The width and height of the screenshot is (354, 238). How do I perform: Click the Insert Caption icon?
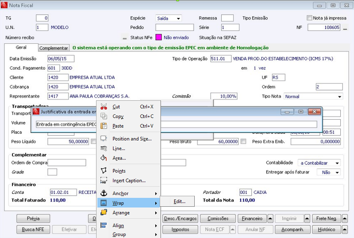[104, 180]
